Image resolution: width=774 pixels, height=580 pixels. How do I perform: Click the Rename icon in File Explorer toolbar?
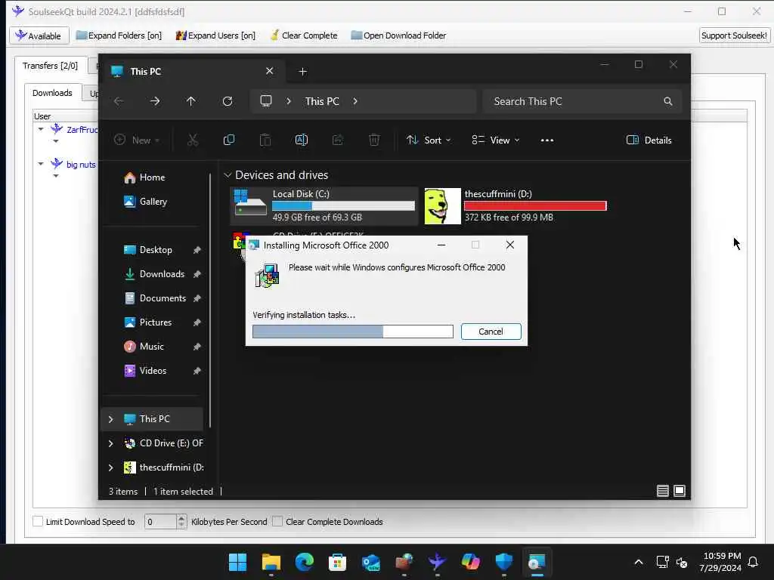[301, 140]
